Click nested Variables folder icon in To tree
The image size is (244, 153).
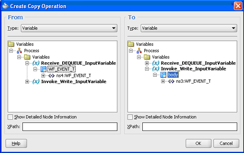(147, 57)
